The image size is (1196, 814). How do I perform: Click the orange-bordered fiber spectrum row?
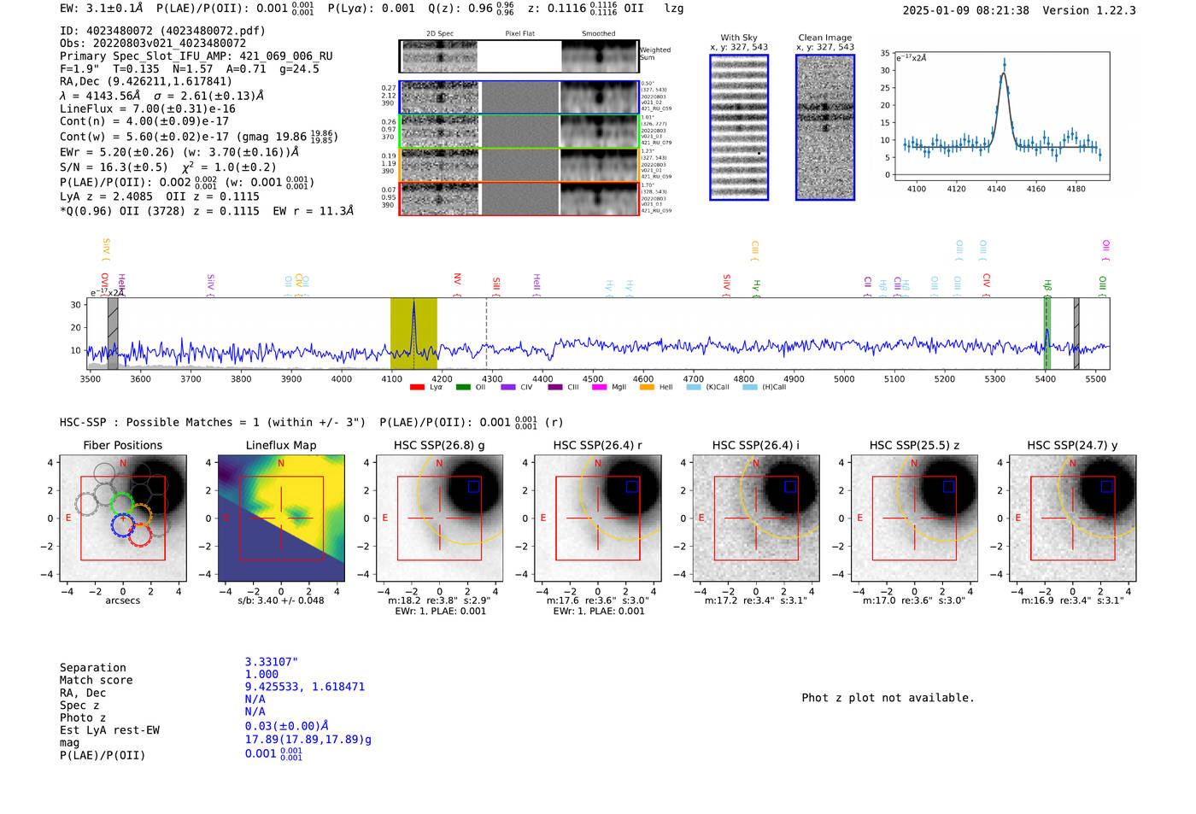click(519, 165)
